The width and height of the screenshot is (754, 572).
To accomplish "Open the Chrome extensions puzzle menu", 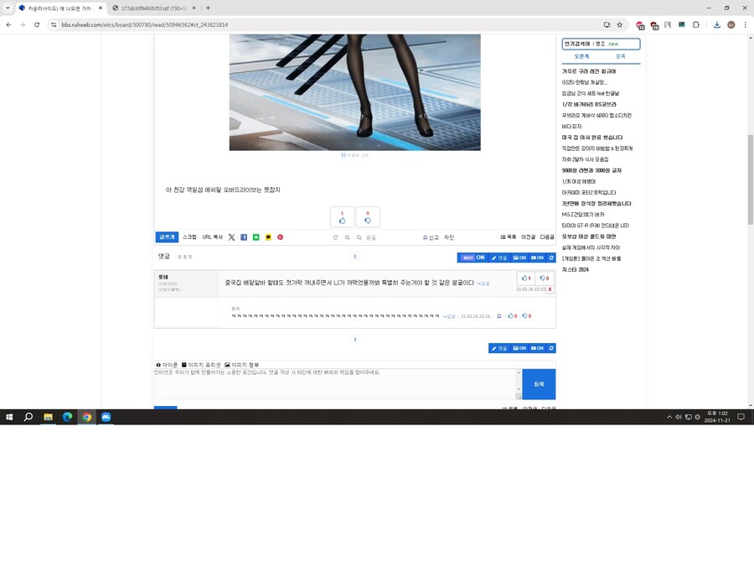I will (696, 25).
